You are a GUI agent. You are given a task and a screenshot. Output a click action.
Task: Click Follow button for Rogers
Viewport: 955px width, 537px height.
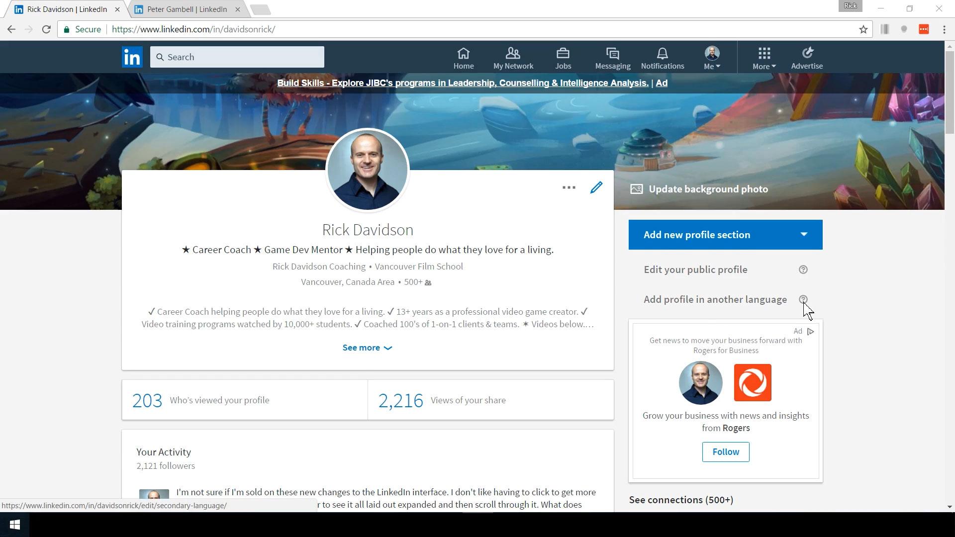pos(725,452)
